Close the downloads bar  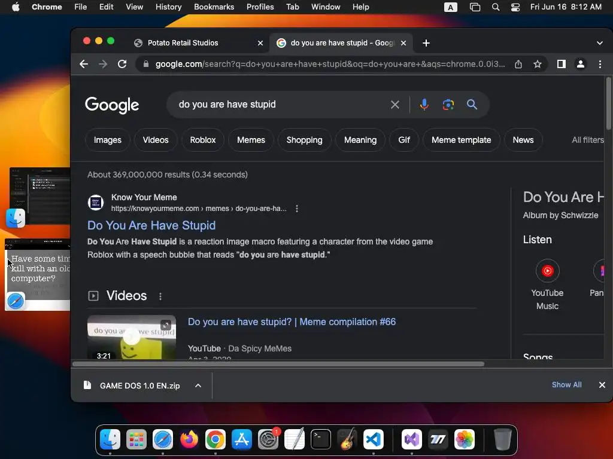pyautogui.click(x=602, y=385)
